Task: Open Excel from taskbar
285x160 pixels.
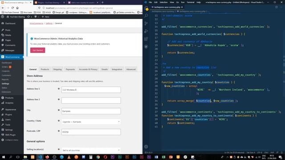Action: 163,157
